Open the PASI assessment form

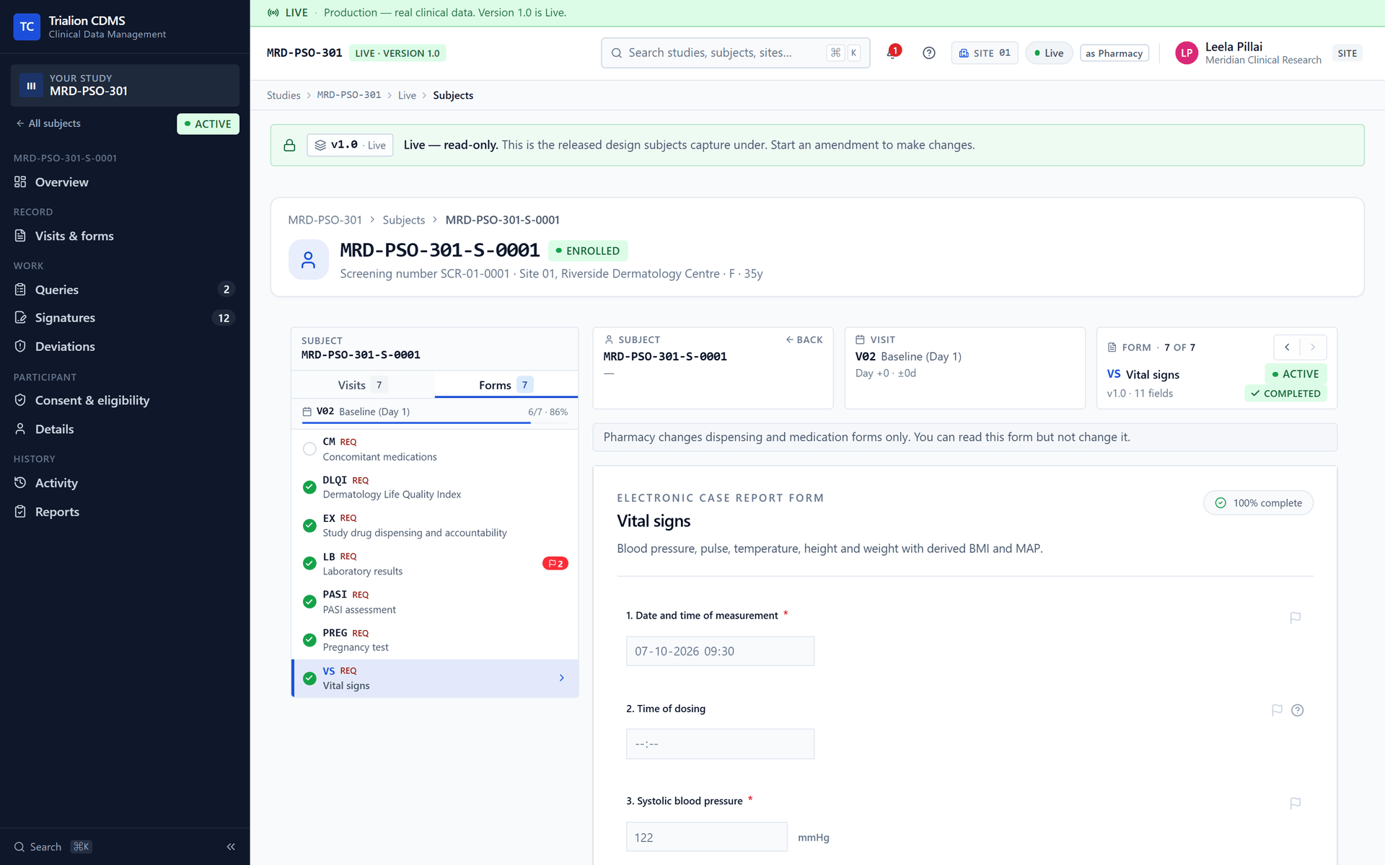click(434, 602)
